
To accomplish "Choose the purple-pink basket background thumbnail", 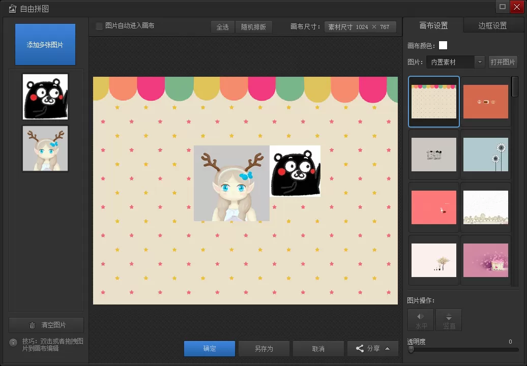I will click(486, 260).
